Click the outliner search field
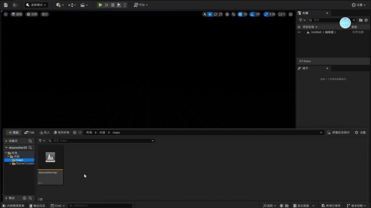 coord(330,20)
